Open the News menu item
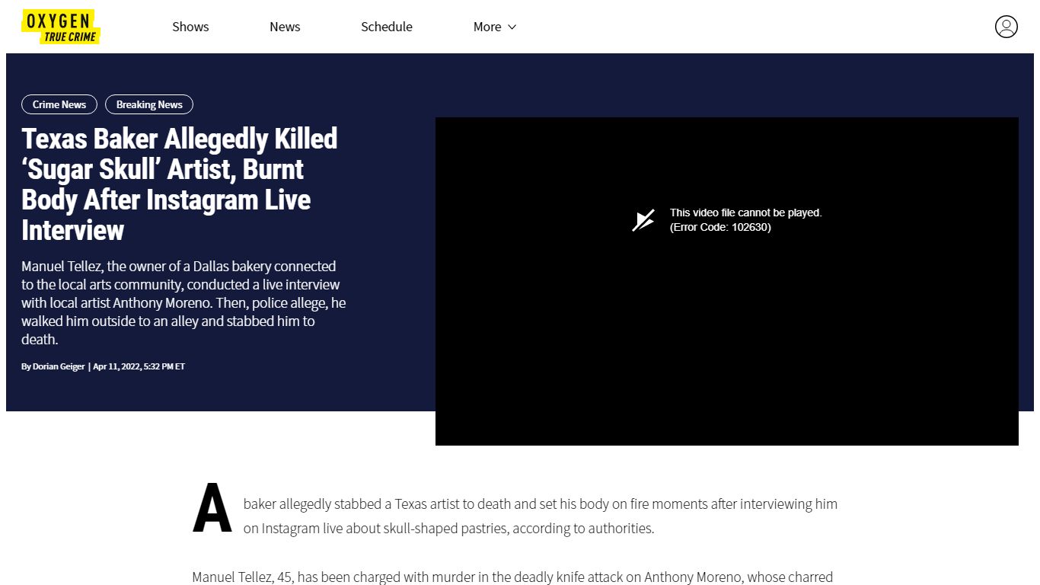 285,27
